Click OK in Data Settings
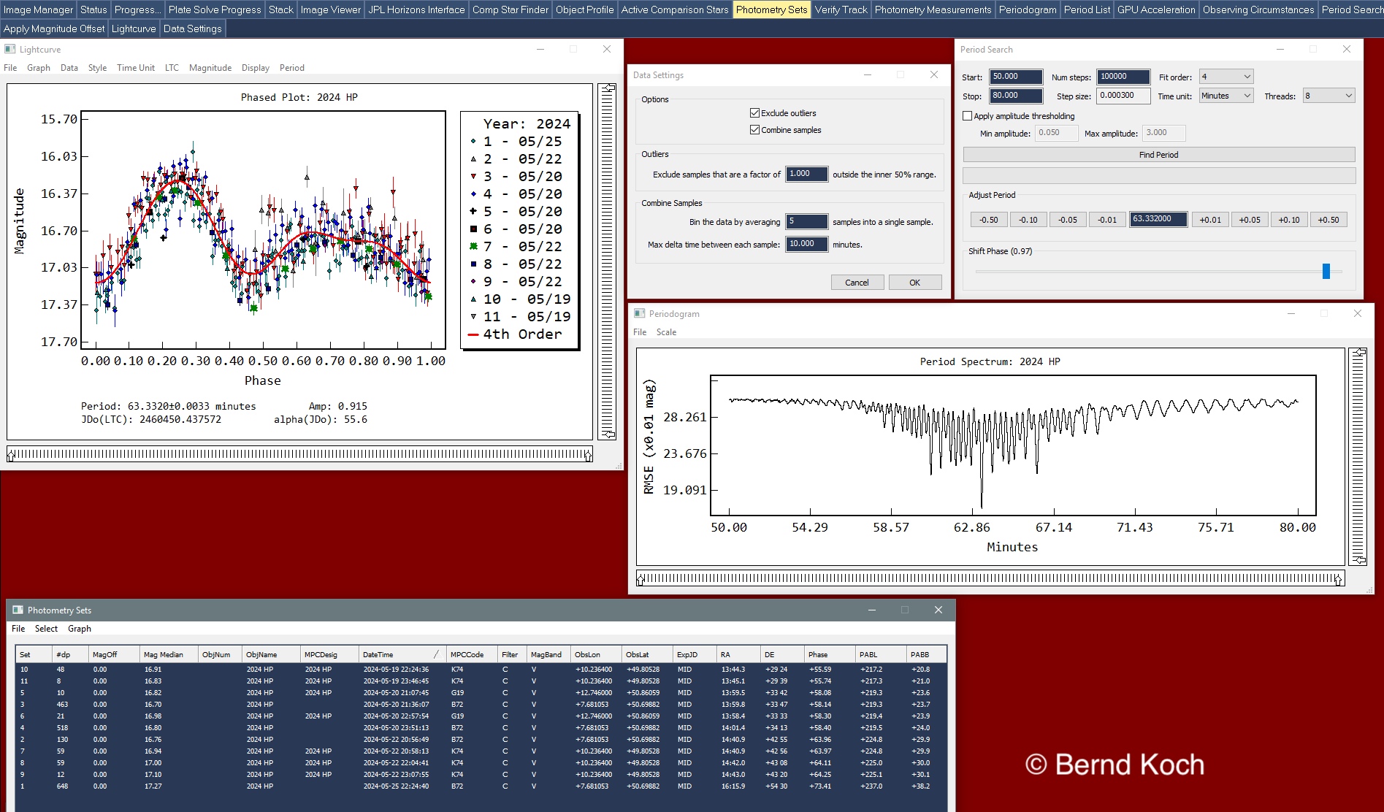This screenshot has width=1384, height=812. [914, 282]
